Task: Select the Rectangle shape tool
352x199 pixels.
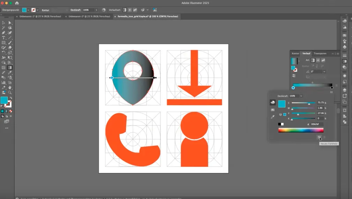Action: click(3, 42)
